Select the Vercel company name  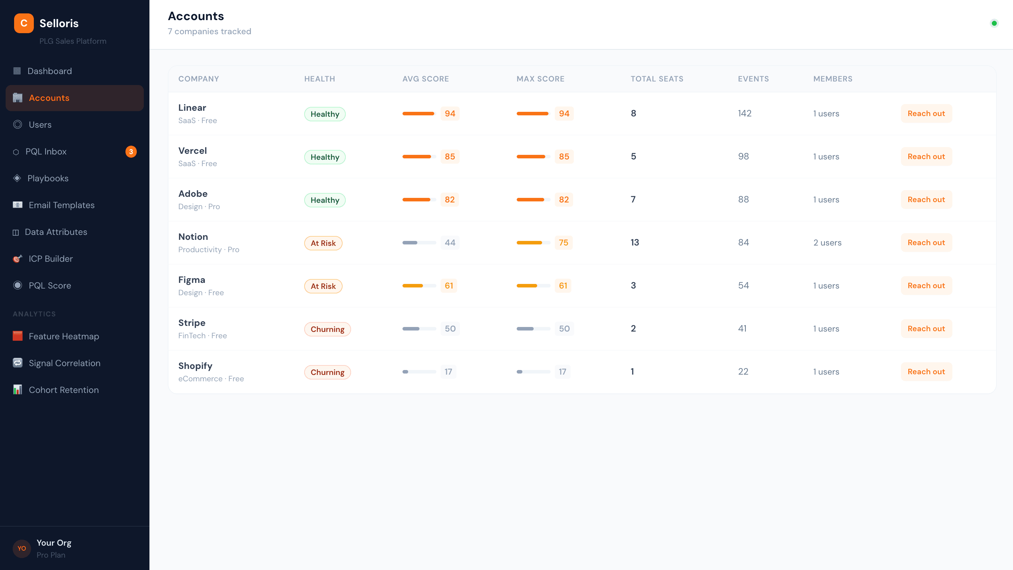pyautogui.click(x=192, y=151)
